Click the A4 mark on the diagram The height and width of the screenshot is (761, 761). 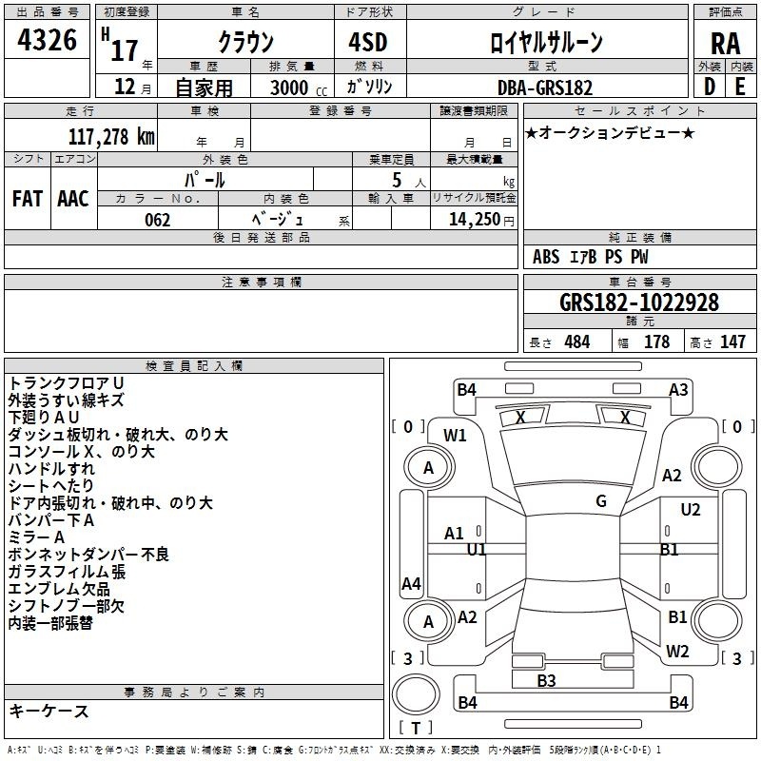(x=411, y=583)
